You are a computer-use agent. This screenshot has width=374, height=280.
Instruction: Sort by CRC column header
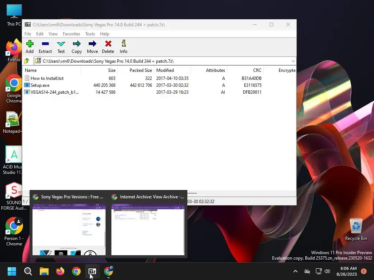[245, 70]
